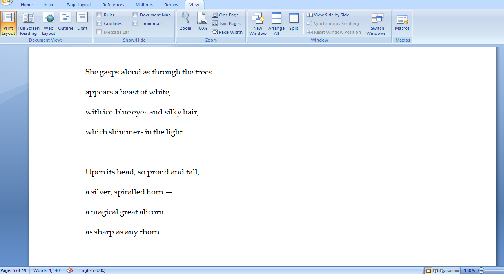504x274 pixels.
Task: Enable the Thumbnails checkbox
Action: point(135,24)
